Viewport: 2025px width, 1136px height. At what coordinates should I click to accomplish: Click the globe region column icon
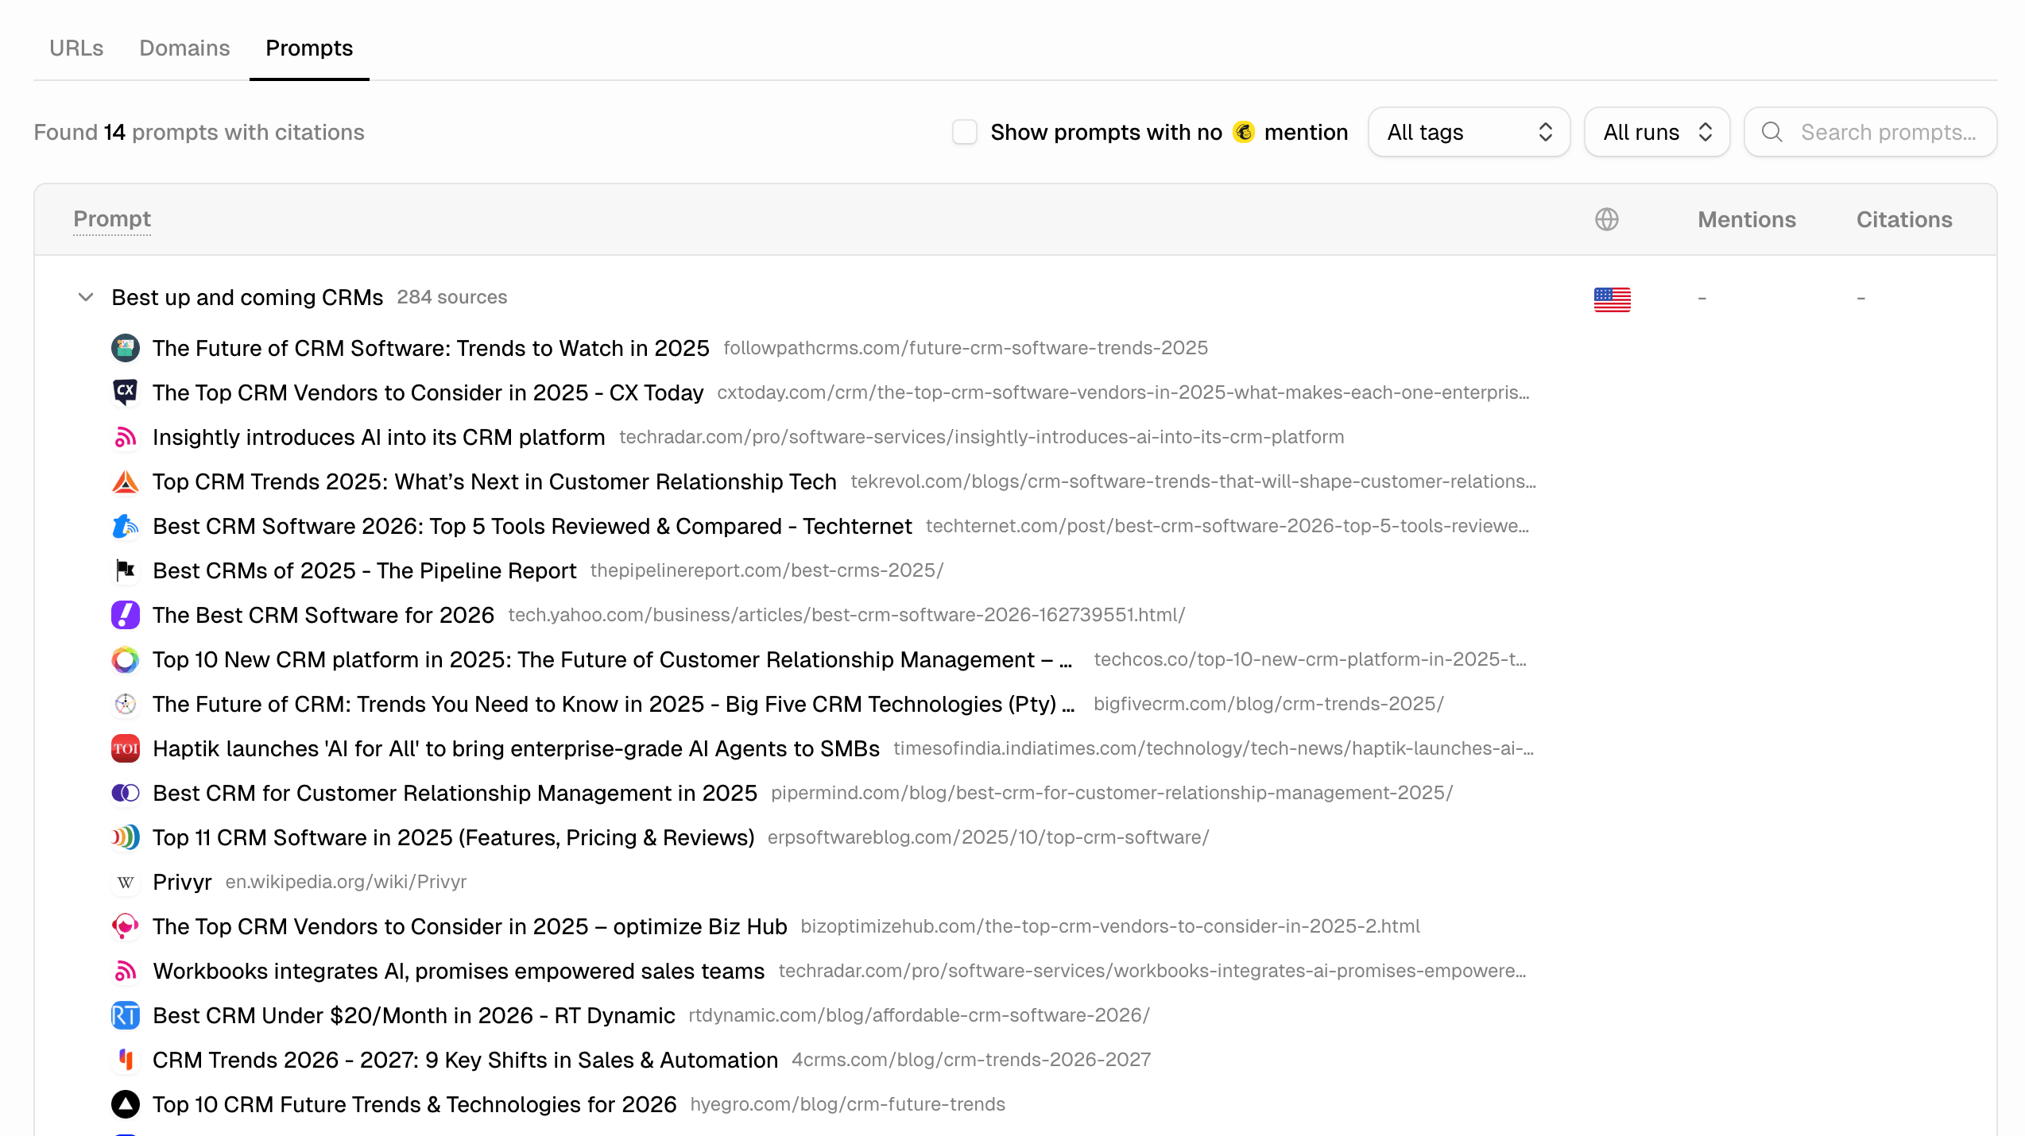(x=1607, y=219)
